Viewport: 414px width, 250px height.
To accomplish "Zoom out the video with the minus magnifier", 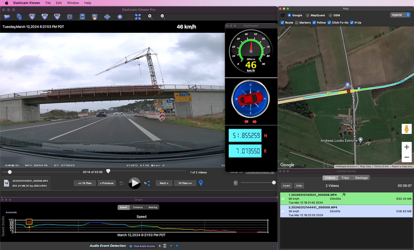I will (x=163, y=17).
